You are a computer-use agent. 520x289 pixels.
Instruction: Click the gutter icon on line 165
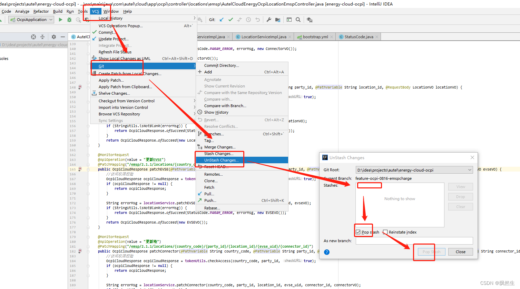pyautogui.click(x=80, y=169)
